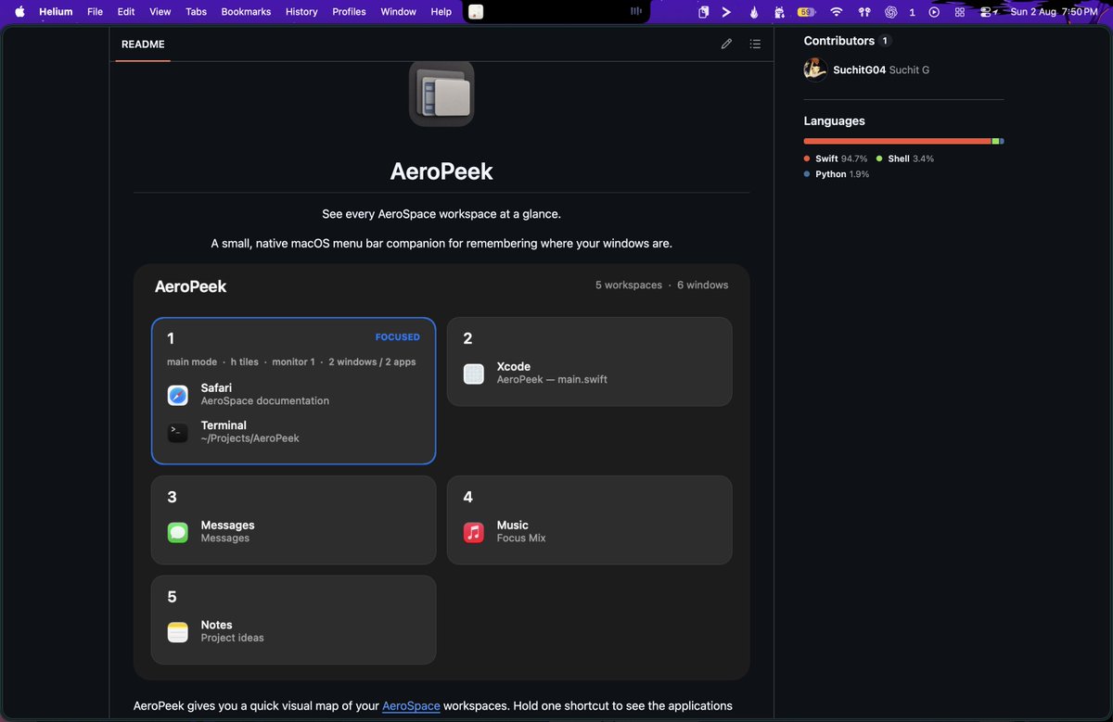This screenshot has height=722, width=1113.
Task: Click the Safari icon in workspace 1
Action: point(178,395)
